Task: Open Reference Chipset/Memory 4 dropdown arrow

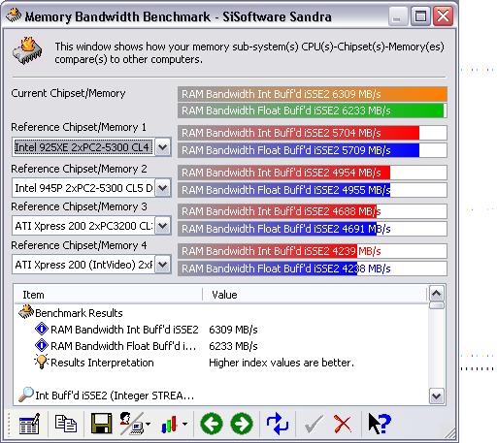Action: click(162, 265)
